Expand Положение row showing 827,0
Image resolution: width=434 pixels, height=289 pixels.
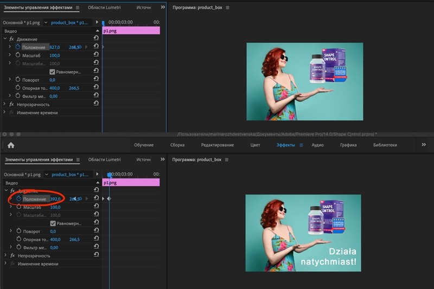pos(10,47)
